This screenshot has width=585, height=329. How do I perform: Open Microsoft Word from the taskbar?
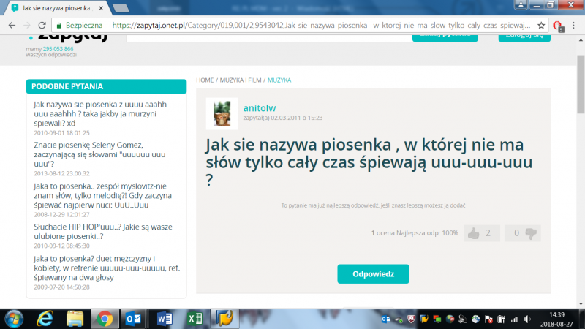165,318
